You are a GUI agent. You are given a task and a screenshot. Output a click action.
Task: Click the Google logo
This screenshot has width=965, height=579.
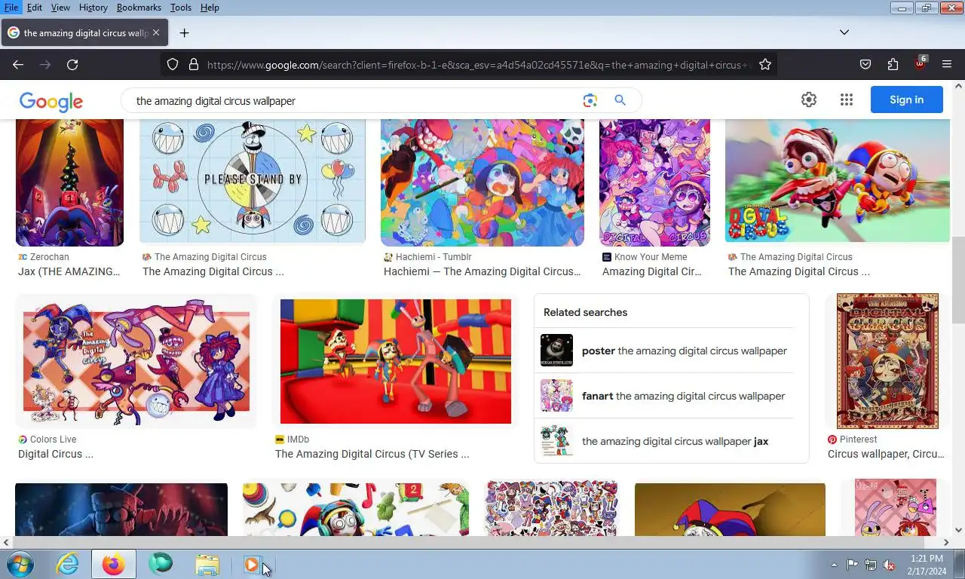coord(51,102)
